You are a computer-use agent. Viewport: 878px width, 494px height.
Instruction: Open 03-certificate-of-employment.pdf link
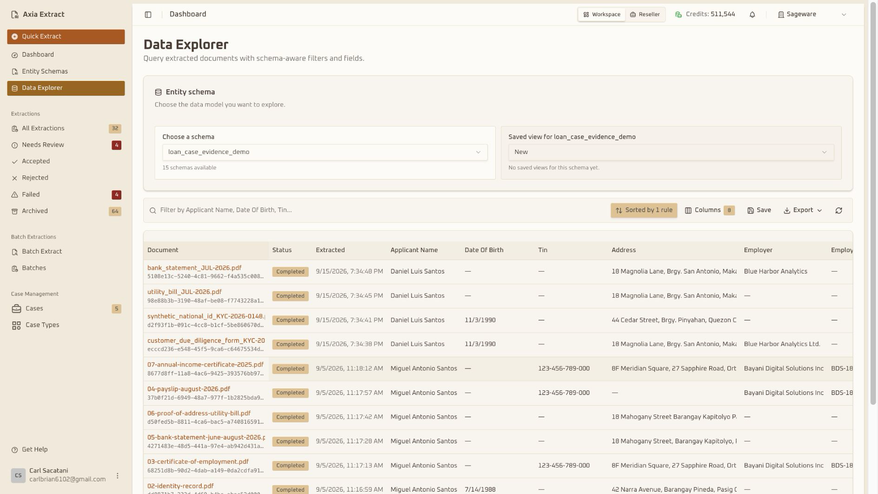(x=198, y=462)
